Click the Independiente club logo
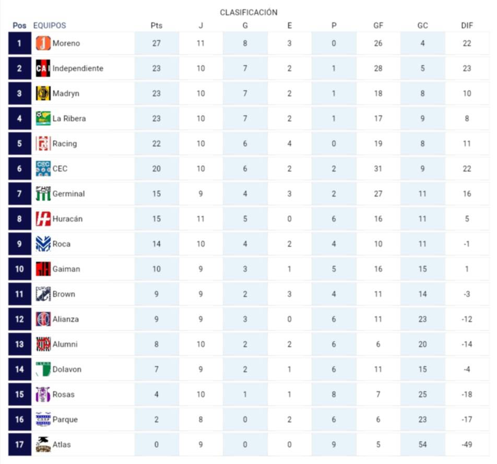Image resolution: width=497 pixels, height=464 pixels. click(x=43, y=68)
